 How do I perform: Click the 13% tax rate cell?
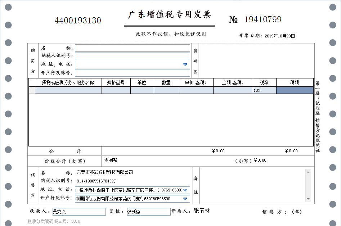(265, 90)
